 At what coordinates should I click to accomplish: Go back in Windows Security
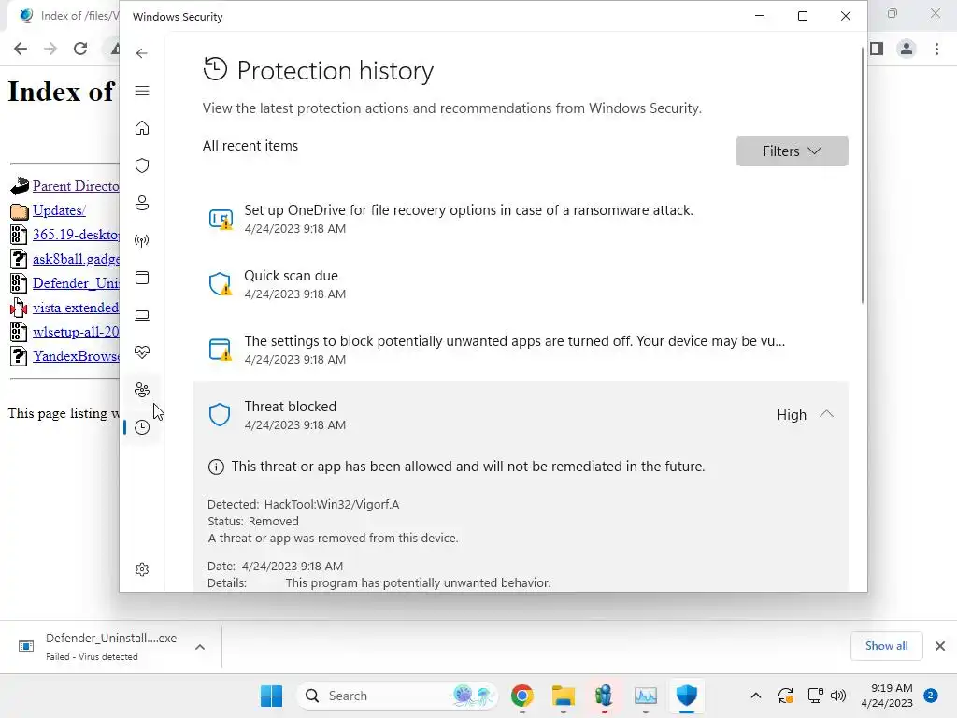pos(142,53)
